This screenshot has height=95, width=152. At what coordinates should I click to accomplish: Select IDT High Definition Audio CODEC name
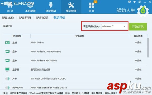pos(48,79)
